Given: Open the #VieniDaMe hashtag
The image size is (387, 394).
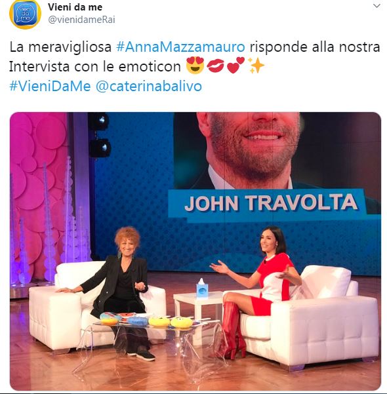Looking at the screenshot, I should (50, 86).
